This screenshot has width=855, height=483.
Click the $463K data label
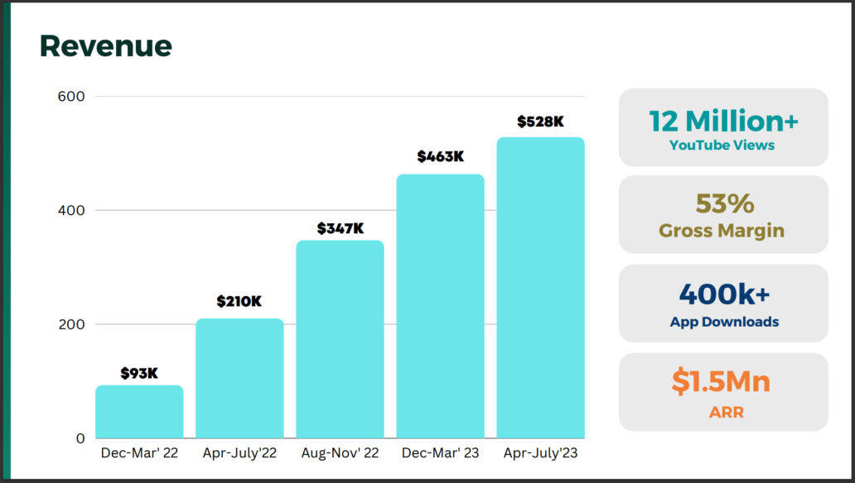click(x=441, y=156)
